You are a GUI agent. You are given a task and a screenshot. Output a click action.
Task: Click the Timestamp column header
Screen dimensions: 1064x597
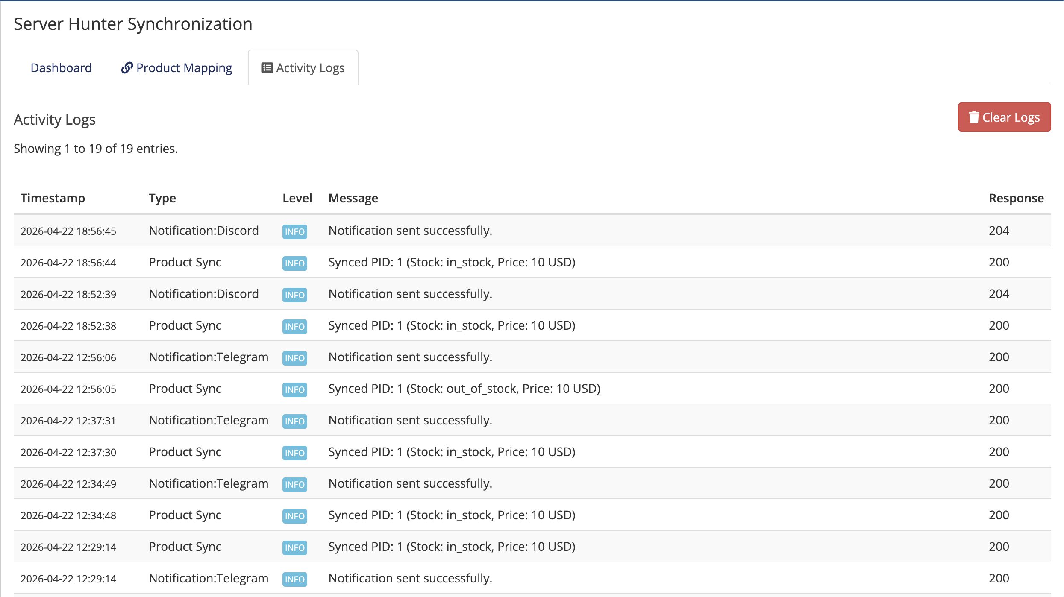click(x=53, y=198)
